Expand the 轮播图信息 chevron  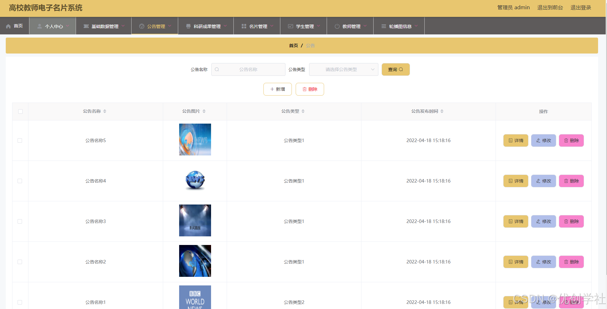point(416,26)
